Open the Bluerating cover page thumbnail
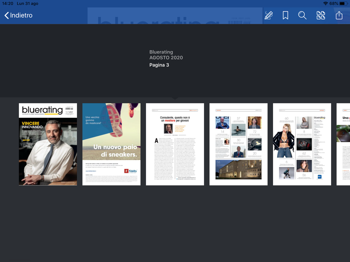 [x=48, y=144]
